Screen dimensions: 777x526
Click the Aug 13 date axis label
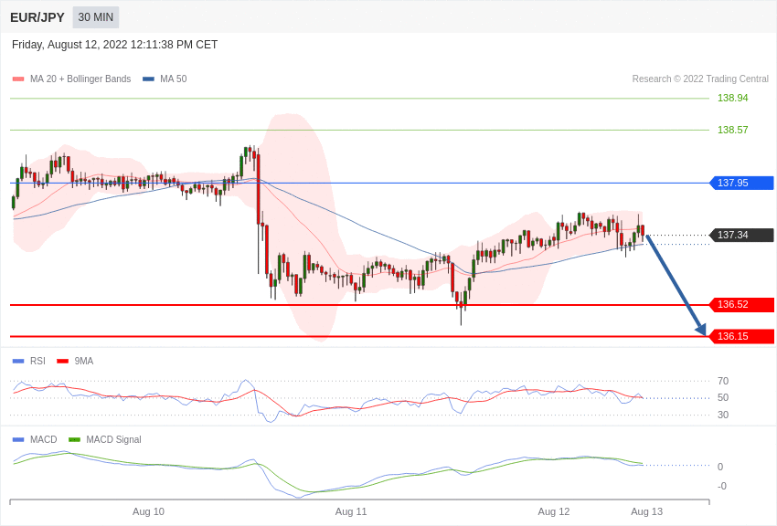(646, 511)
